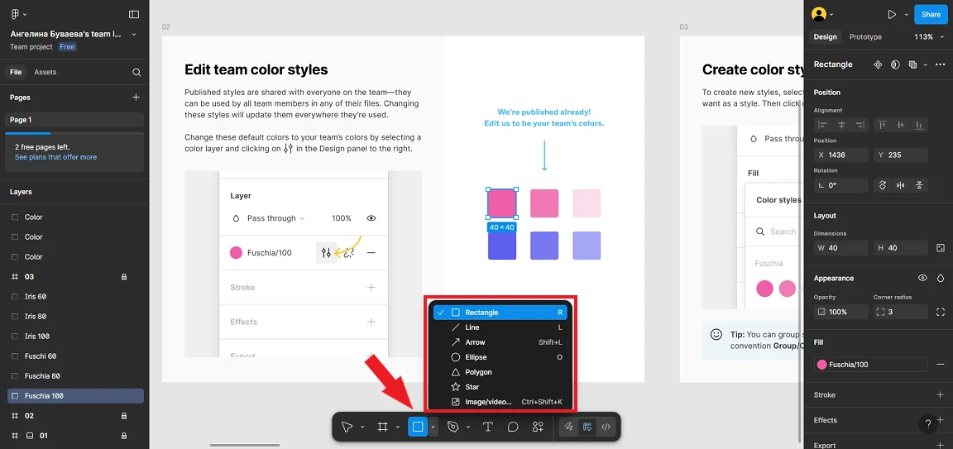The height and width of the screenshot is (449, 953).
Task: Click the Fuschia/100 fill color swatch
Action: [822, 365]
